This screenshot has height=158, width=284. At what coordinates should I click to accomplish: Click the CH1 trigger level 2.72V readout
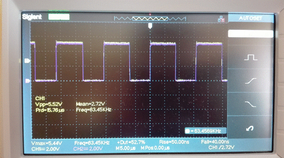(221, 147)
